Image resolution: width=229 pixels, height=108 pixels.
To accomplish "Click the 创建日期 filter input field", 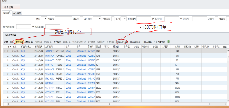I will pos(144,19).
